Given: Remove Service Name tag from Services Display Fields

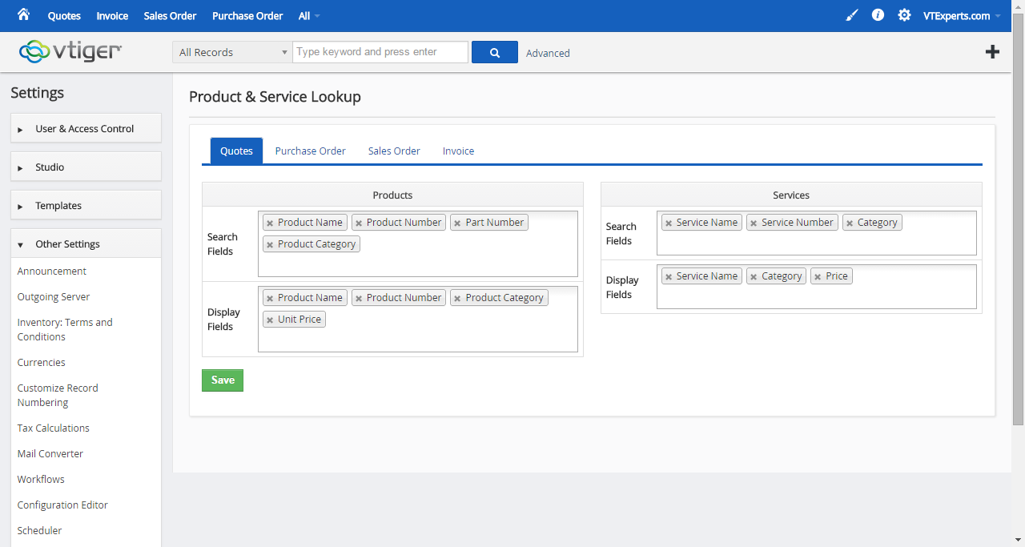Looking at the screenshot, I should (669, 277).
